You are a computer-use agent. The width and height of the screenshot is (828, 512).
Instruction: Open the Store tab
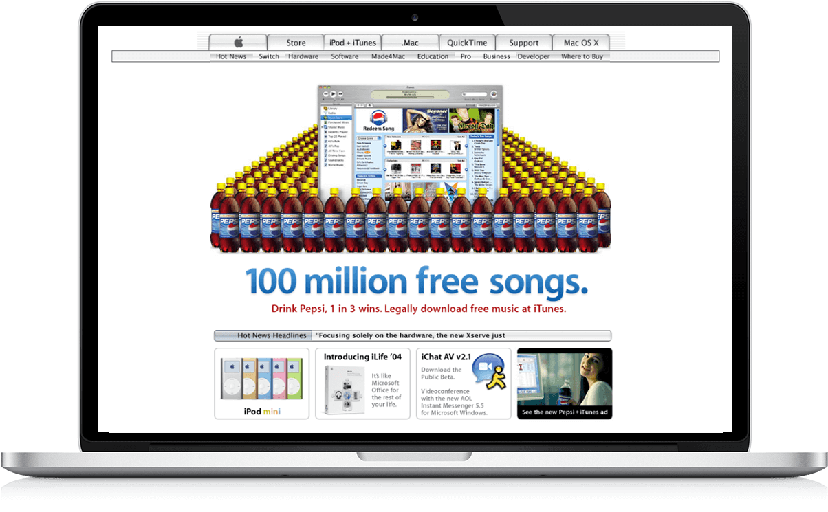pos(296,43)
